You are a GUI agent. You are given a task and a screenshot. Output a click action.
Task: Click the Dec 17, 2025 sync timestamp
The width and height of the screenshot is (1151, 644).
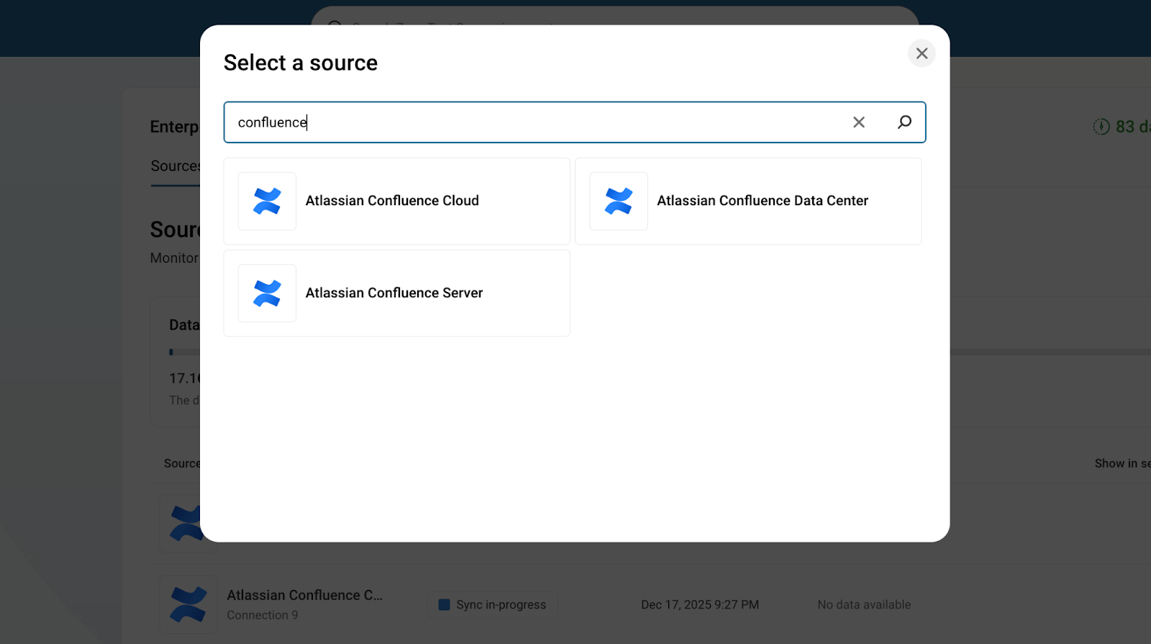[699, 604]
